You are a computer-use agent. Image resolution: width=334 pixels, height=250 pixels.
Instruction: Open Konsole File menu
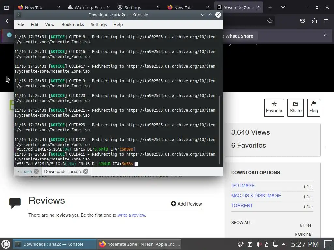tap(21, 25)
